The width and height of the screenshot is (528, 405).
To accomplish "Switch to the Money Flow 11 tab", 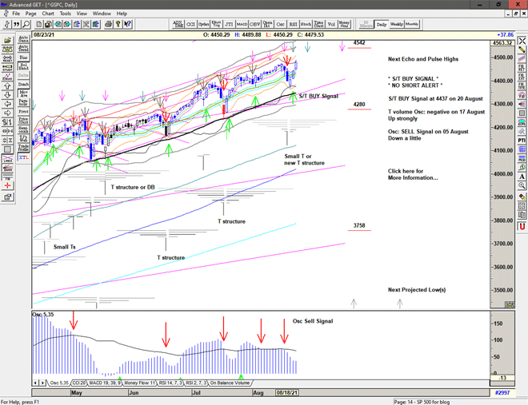I will coord(141,383).
